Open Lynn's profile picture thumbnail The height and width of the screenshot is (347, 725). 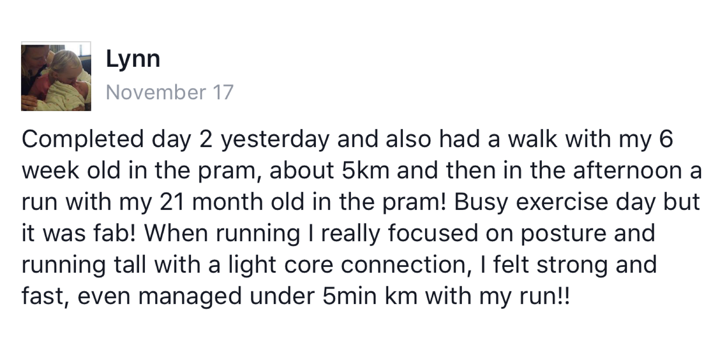56,76
